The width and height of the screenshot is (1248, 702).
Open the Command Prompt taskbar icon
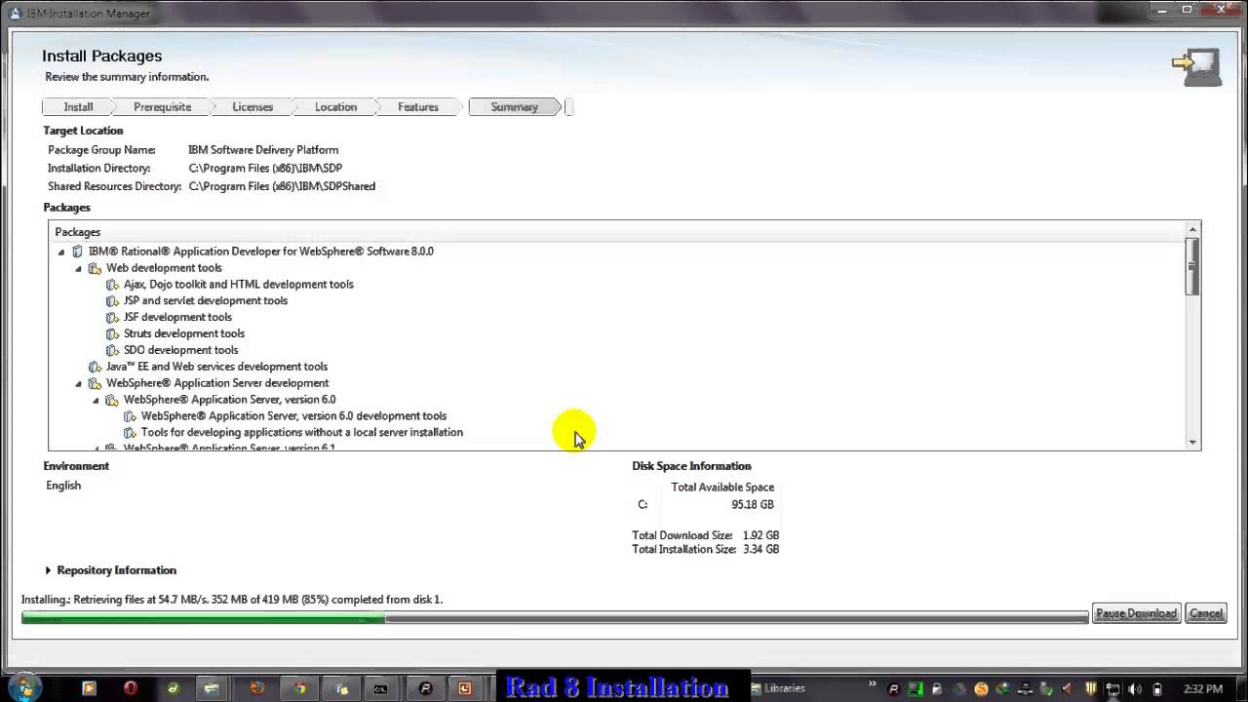click(x=381, y=688)
